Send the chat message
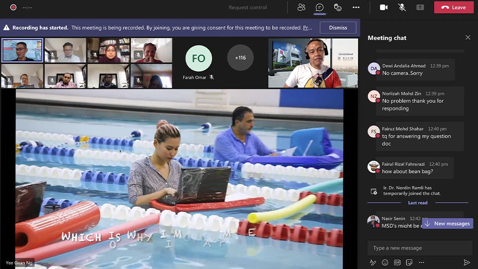Image resolution: width=478 pixels, height=269 pixels. click(x=467, y=263)
